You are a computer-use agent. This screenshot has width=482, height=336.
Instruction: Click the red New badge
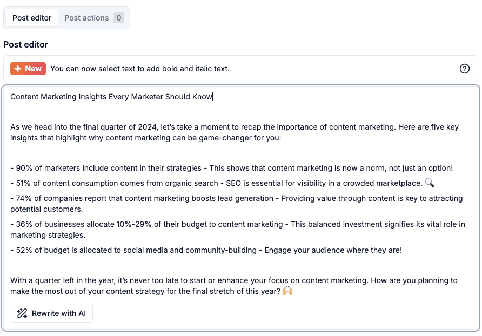[x=28, y=69]
